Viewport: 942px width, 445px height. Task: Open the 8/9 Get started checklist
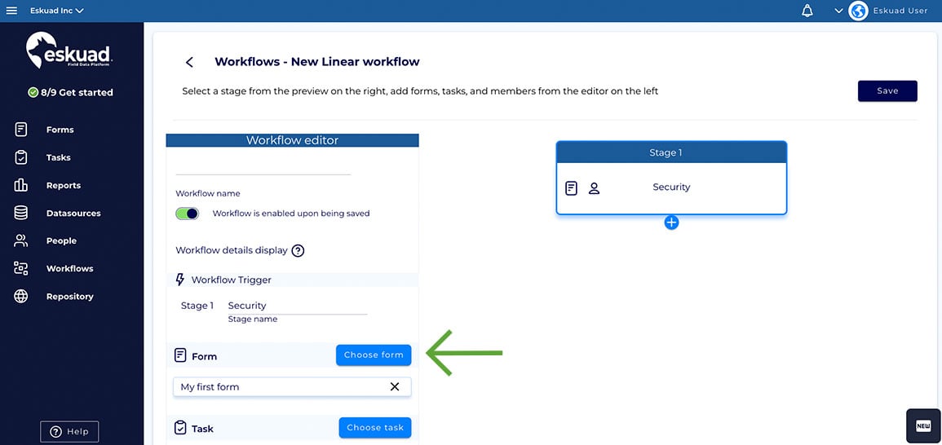[x=71, y=92]
